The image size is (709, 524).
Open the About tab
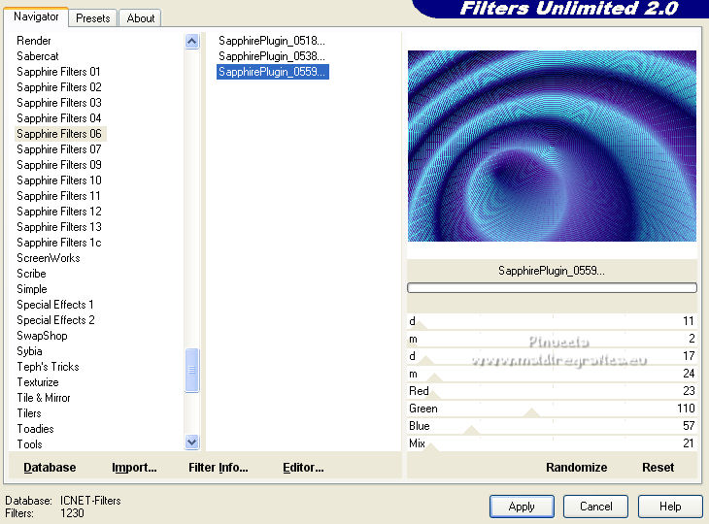pos(141,18)
